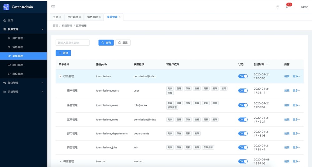The image size is (312, 167).
Task: Toggle status switch for 用户管理 row
Action: 243,90
